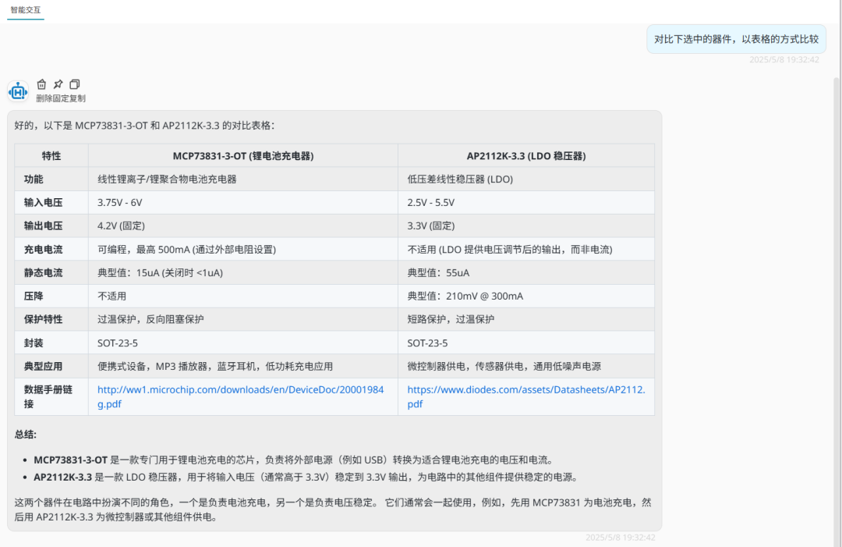The height and width of the screenshot is (547, 842).
Task: Click the 特性 column header
Action: pyautogui.click(x=51, y=156)
